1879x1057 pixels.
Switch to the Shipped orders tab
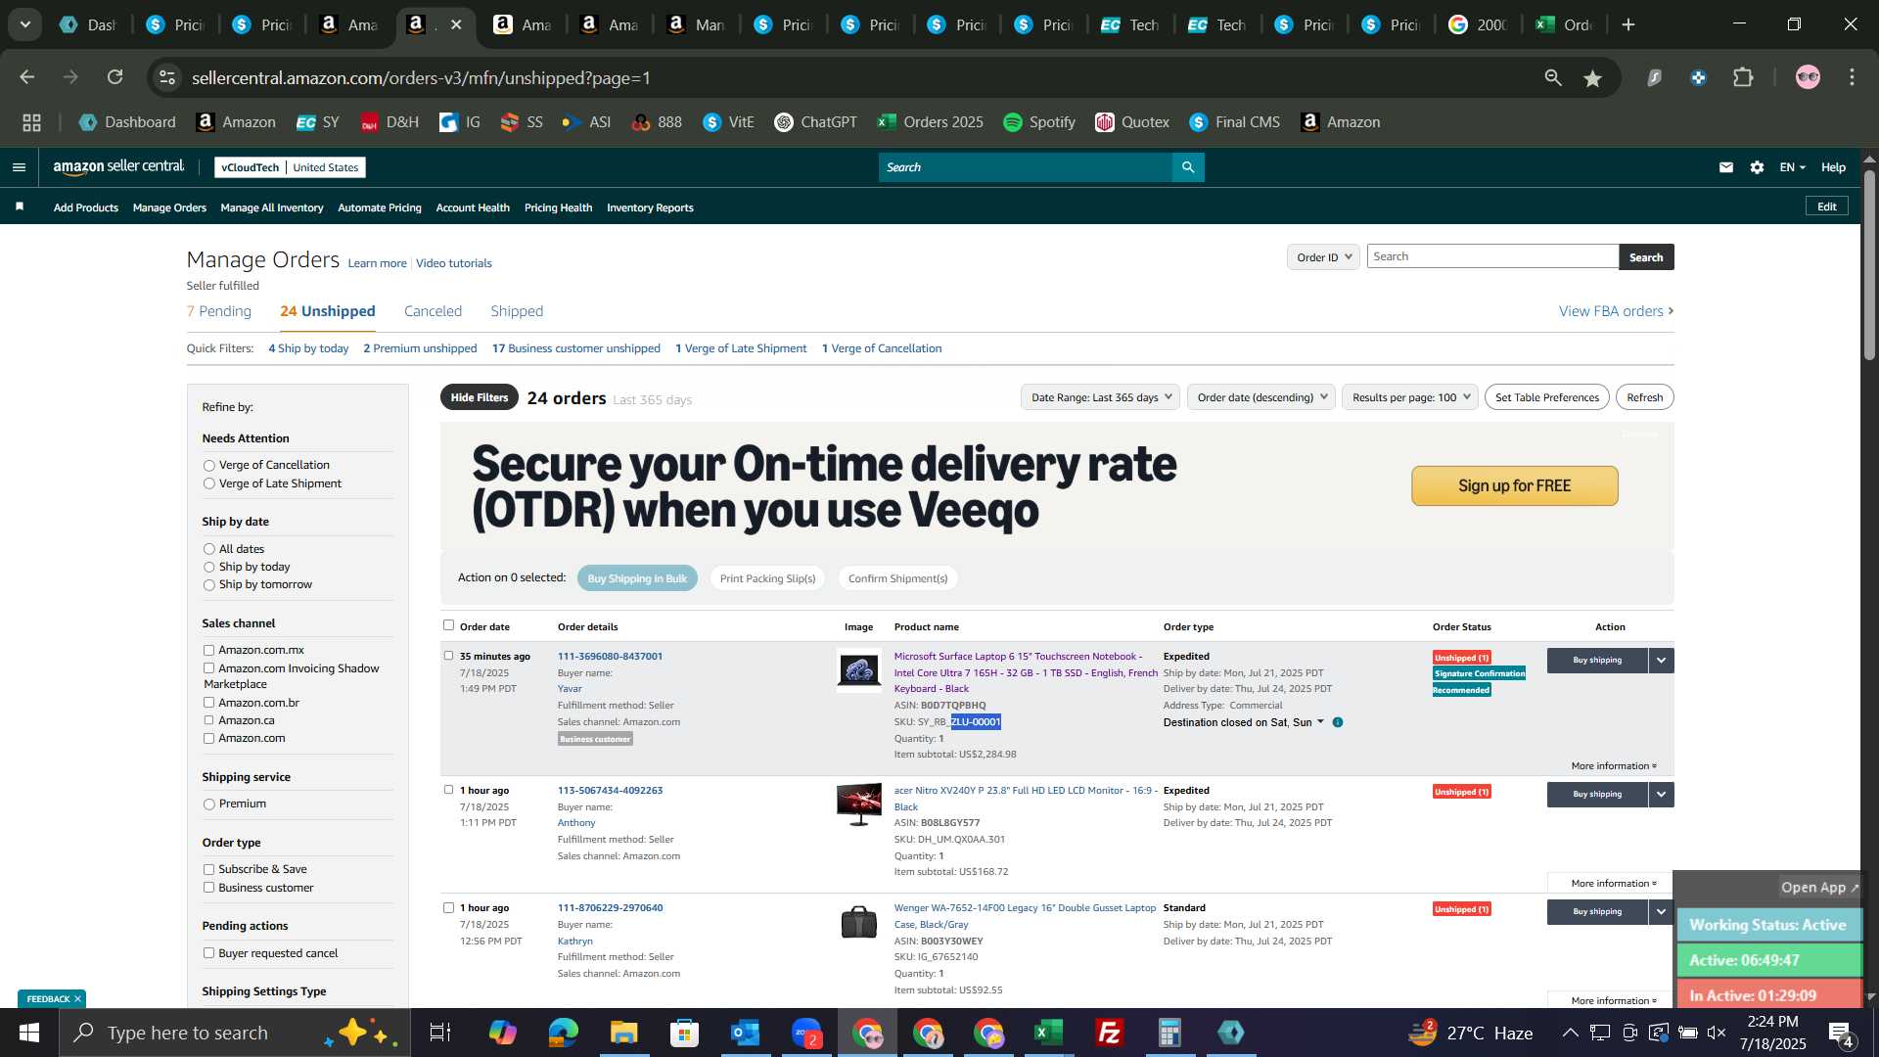coord(517,311)
